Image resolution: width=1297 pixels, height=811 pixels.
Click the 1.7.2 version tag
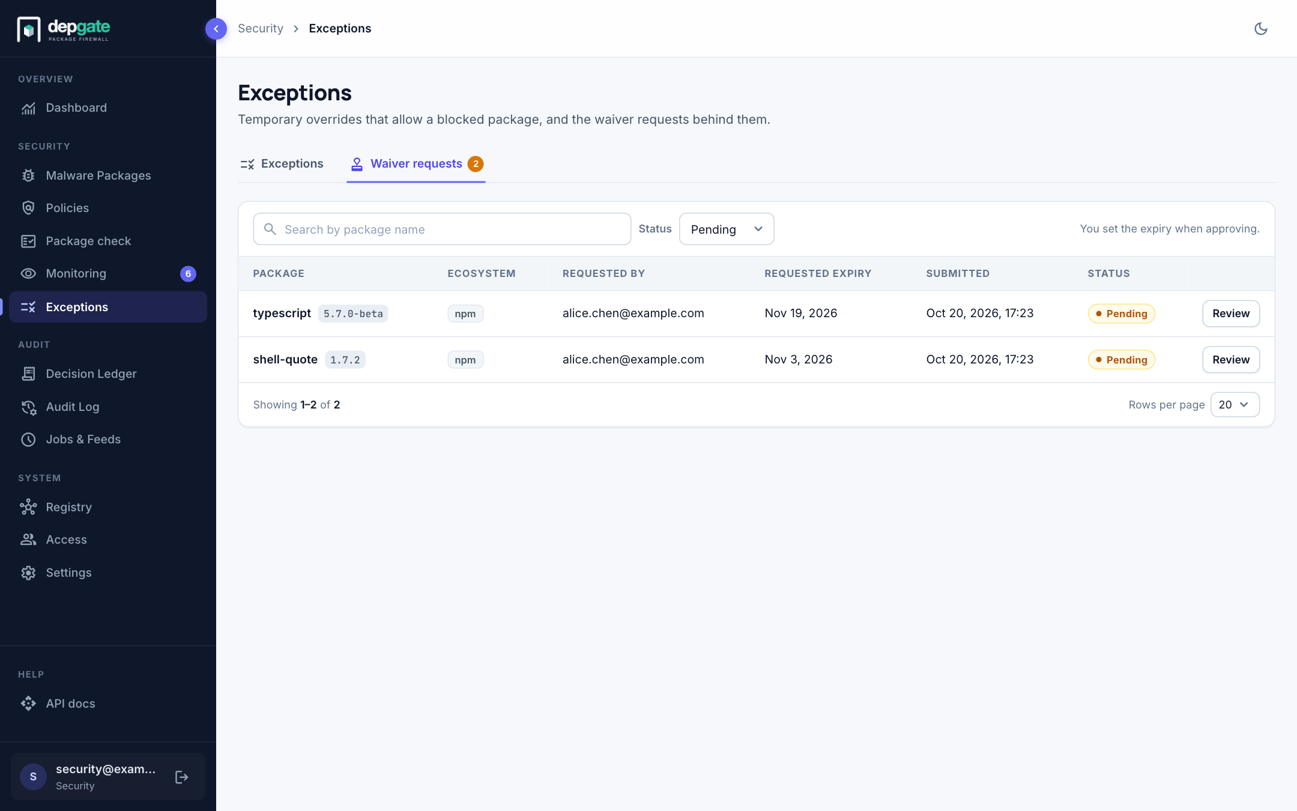(x=345, y=360)
